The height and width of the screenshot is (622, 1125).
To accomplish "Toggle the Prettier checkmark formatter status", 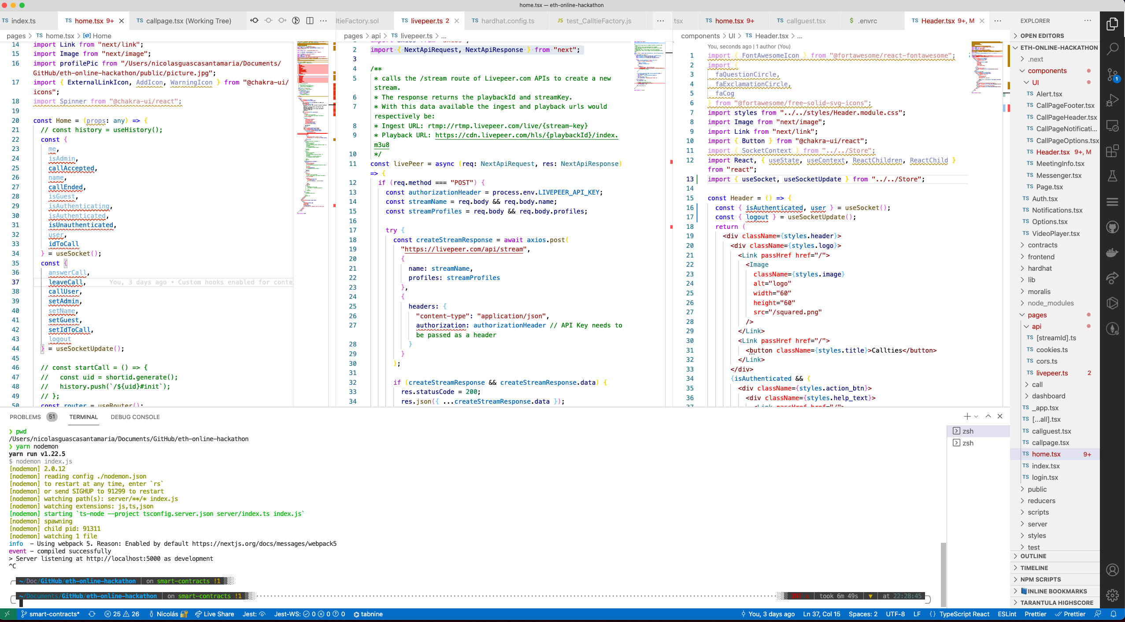I will (1070, 614).
